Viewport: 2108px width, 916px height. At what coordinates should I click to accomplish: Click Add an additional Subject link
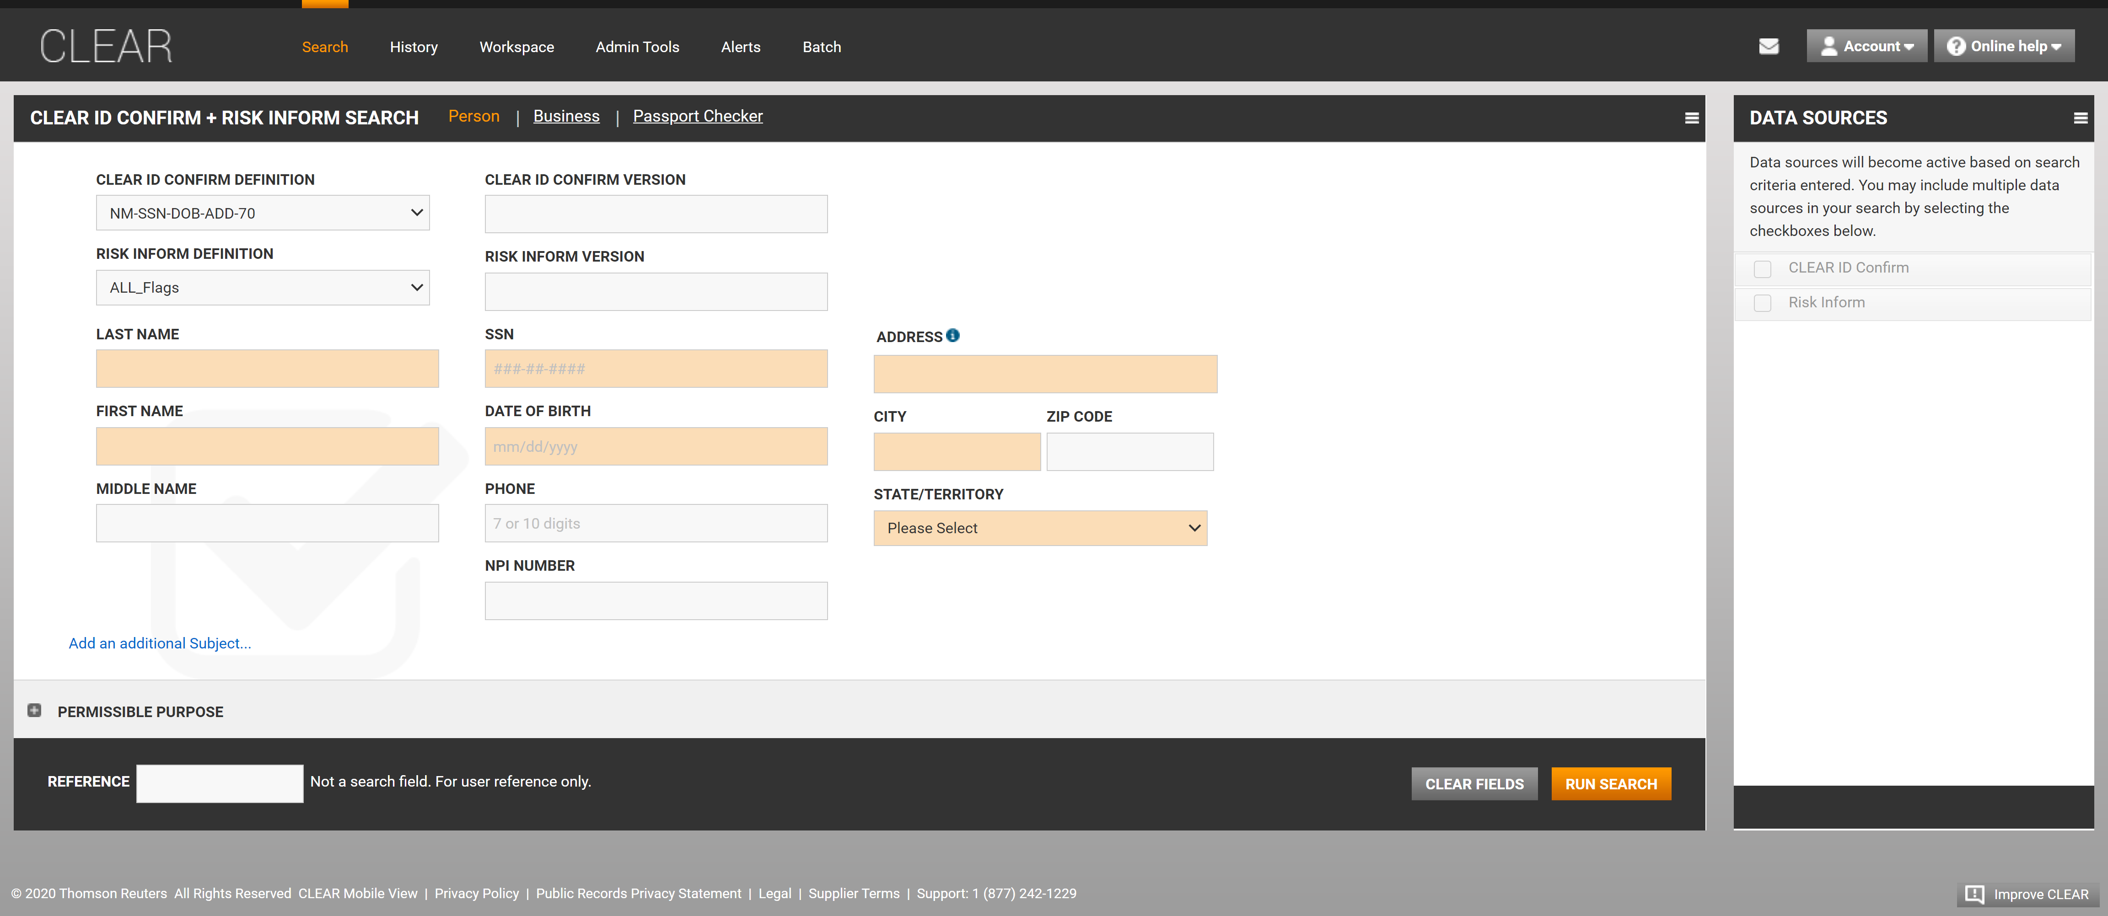[x=161, y=643]
